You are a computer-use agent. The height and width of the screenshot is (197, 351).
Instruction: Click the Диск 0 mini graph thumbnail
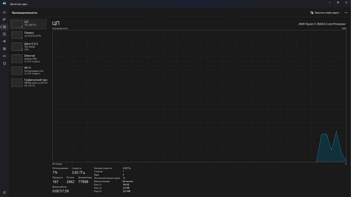click(17, 47)
